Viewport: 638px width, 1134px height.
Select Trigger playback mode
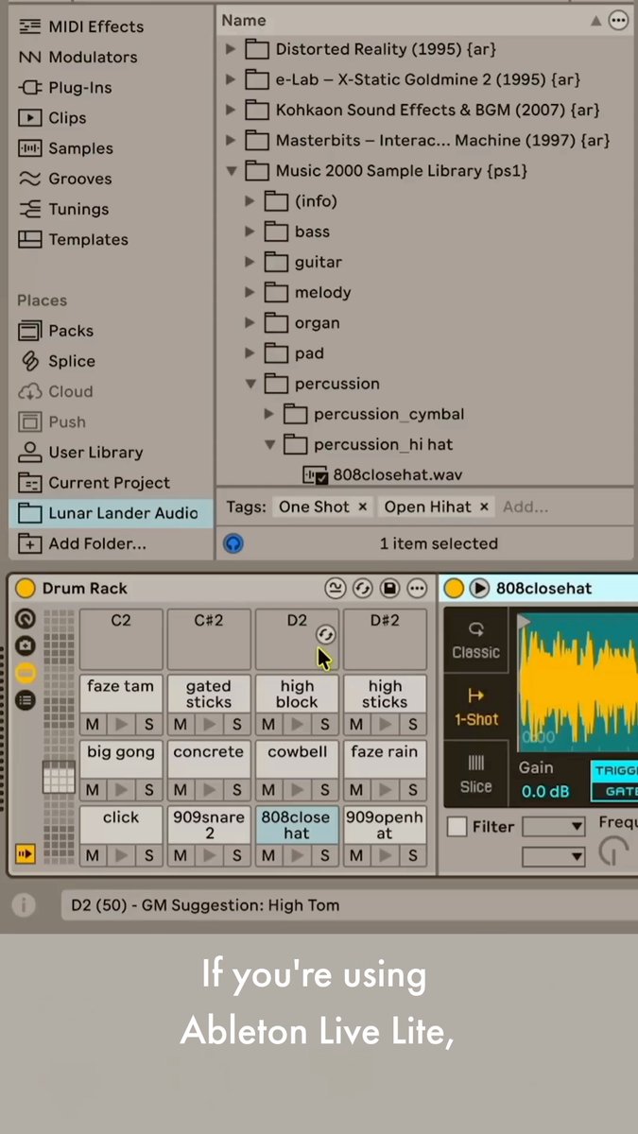pyautogui.click(x=615, y=770)
